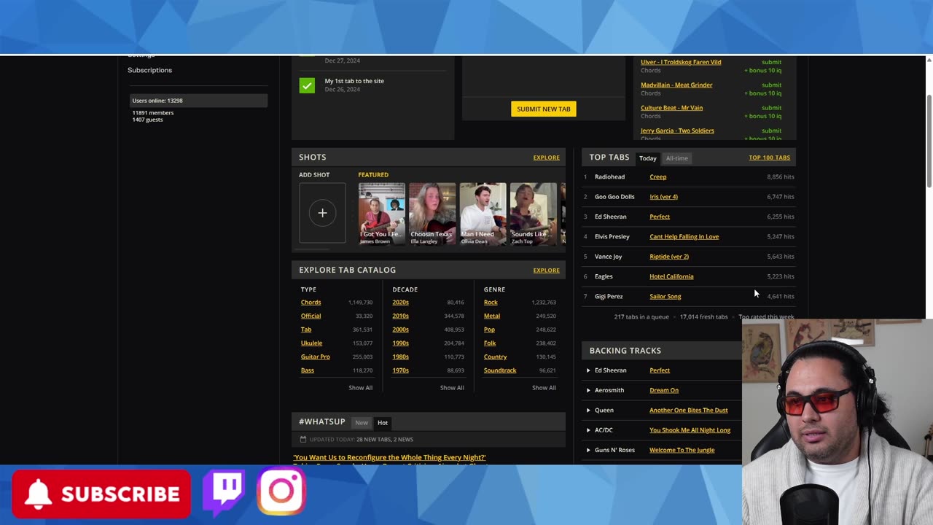Open the TOP 100 TABS link

(x=769, y=157)
